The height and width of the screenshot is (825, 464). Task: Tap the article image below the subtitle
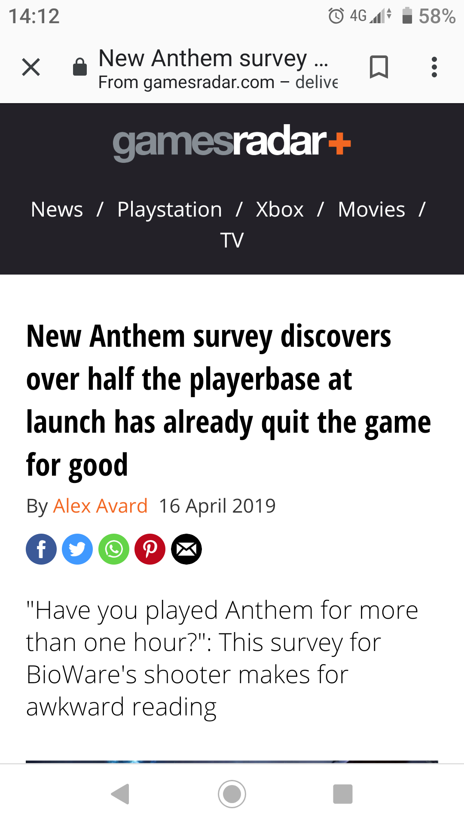click(x=232, y=761)
